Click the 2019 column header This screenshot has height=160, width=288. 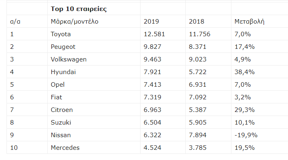[x=151, y=22]
